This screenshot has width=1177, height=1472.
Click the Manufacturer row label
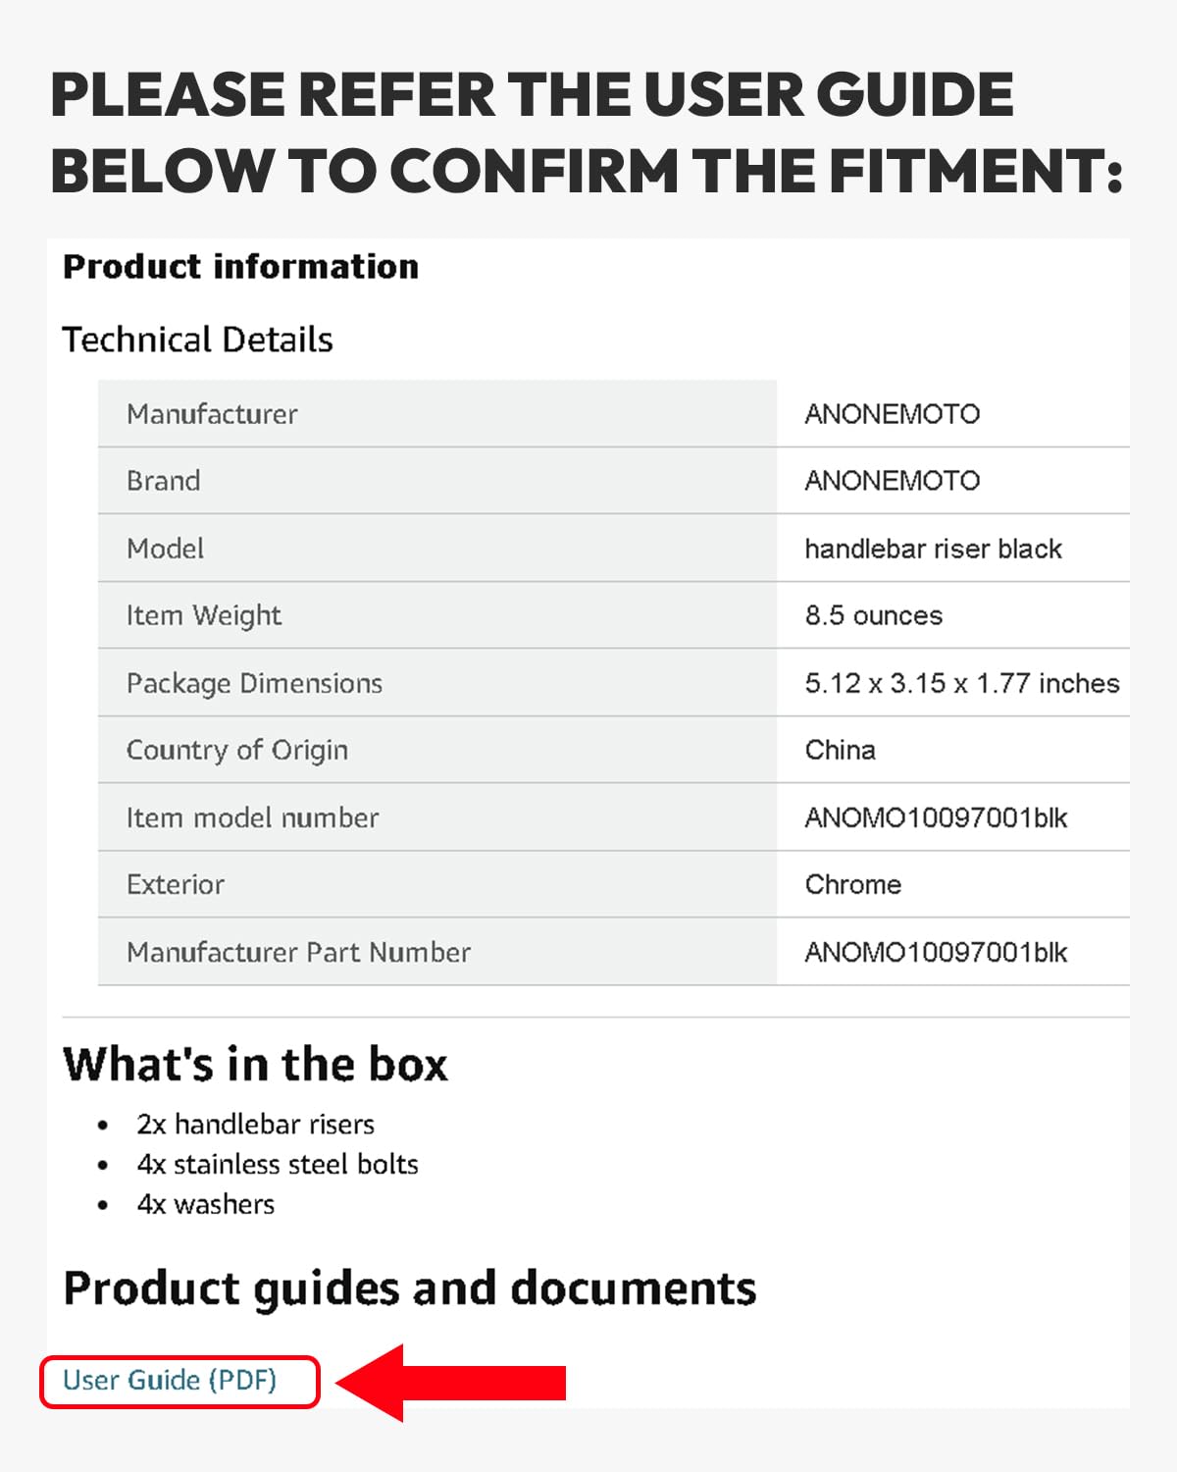point(212,414)
